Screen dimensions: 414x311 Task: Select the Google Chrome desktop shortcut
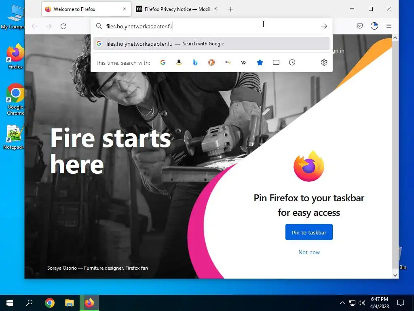(15, 100)
